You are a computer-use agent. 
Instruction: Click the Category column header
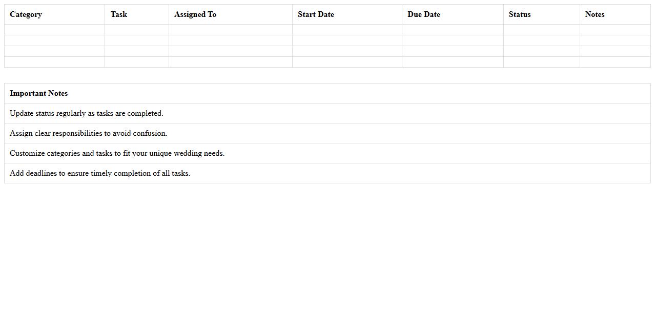click(x=26, y=14)
